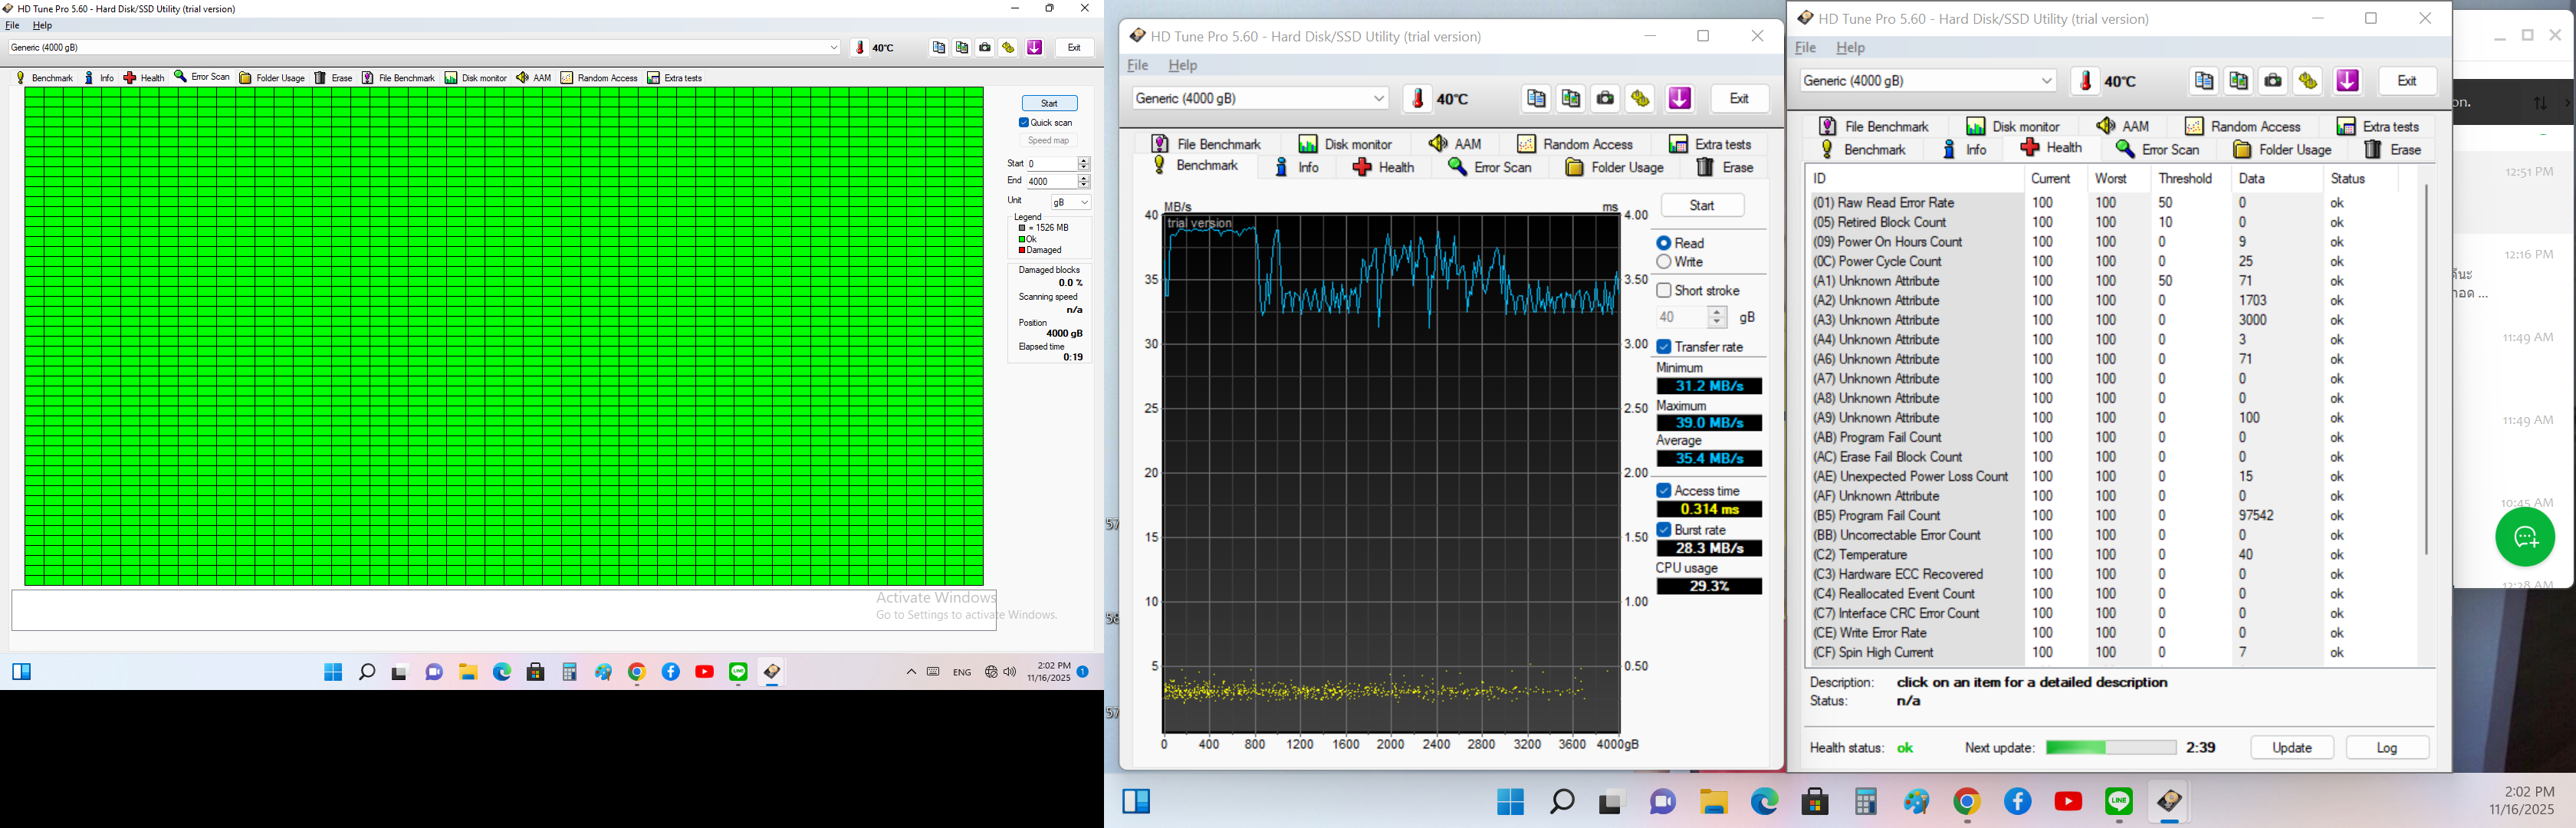This screenshot has height=828, width=2576.
Task: Click purple down-arrow icon in left Error Scan window
Action: click(1034, 47)
